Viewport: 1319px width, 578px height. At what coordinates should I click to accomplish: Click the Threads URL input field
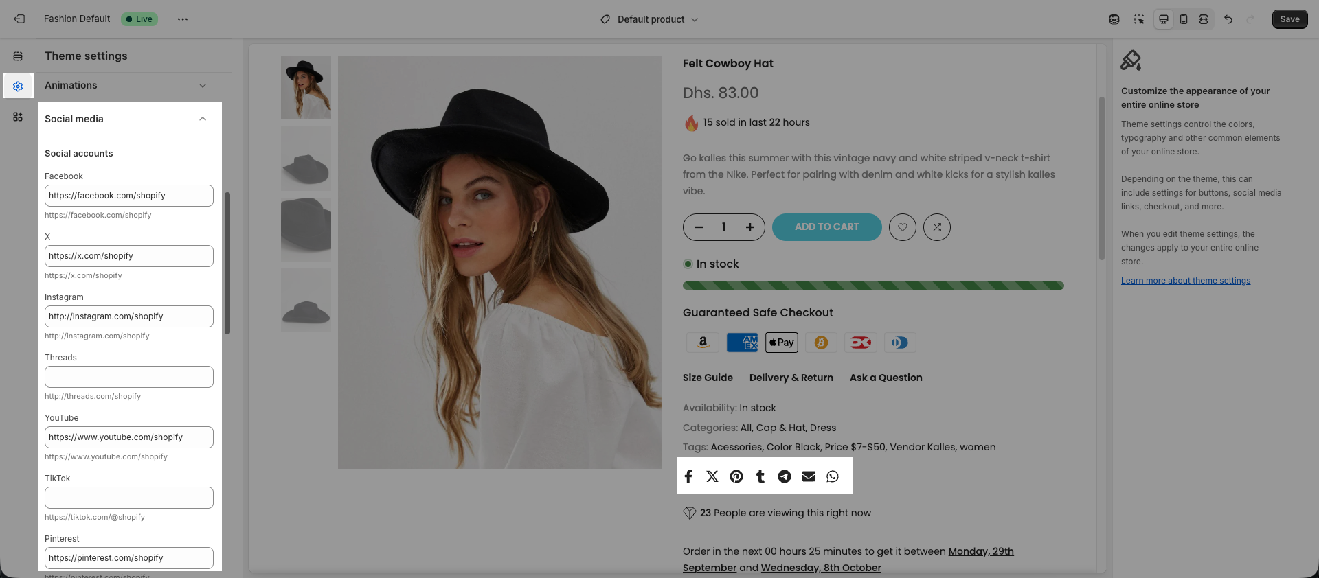click(x=129, y=377)
